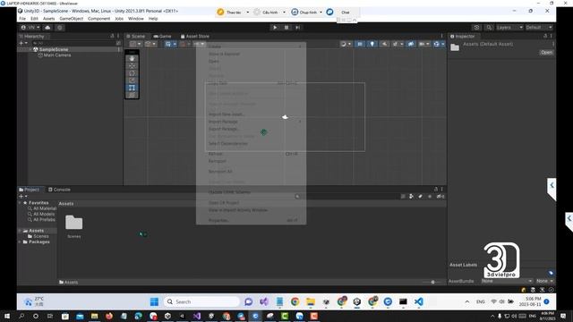
Task: Toggle the Inspector lock icon
Action: (x=545, y=36)
